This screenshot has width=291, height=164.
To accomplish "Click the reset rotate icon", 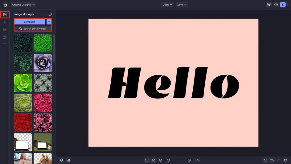I will click(265, 160).
